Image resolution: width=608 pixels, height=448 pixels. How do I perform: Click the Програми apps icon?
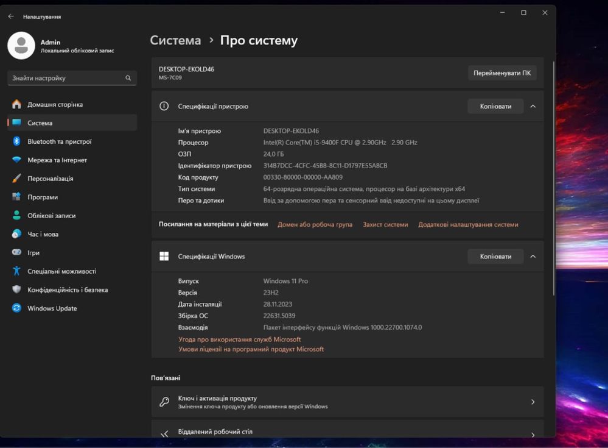coord(16,197)
